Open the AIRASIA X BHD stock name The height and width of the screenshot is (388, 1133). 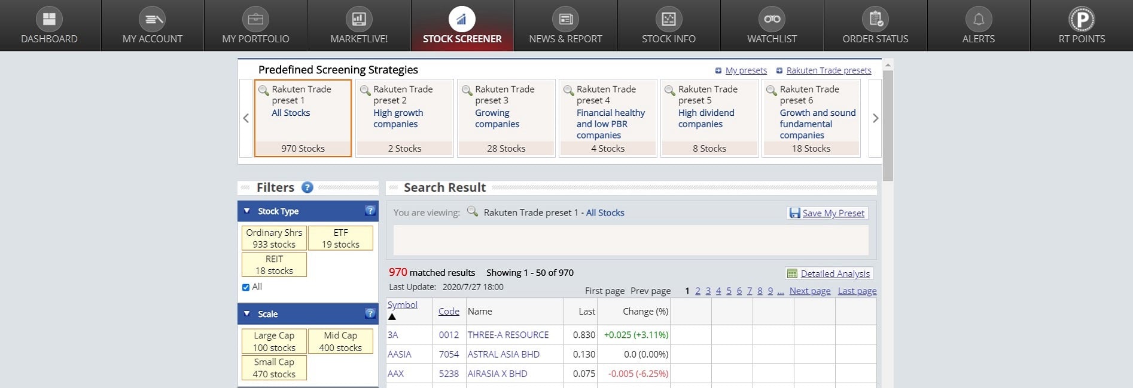pos(497,374)
